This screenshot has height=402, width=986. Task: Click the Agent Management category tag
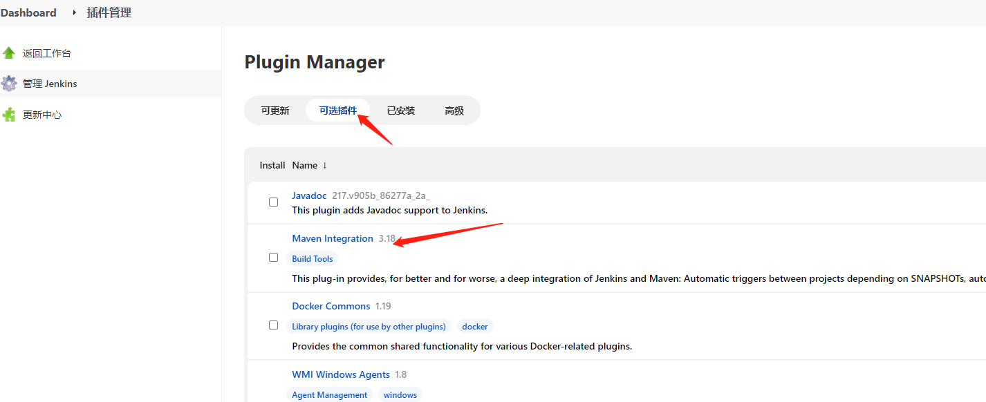point(330,395)
